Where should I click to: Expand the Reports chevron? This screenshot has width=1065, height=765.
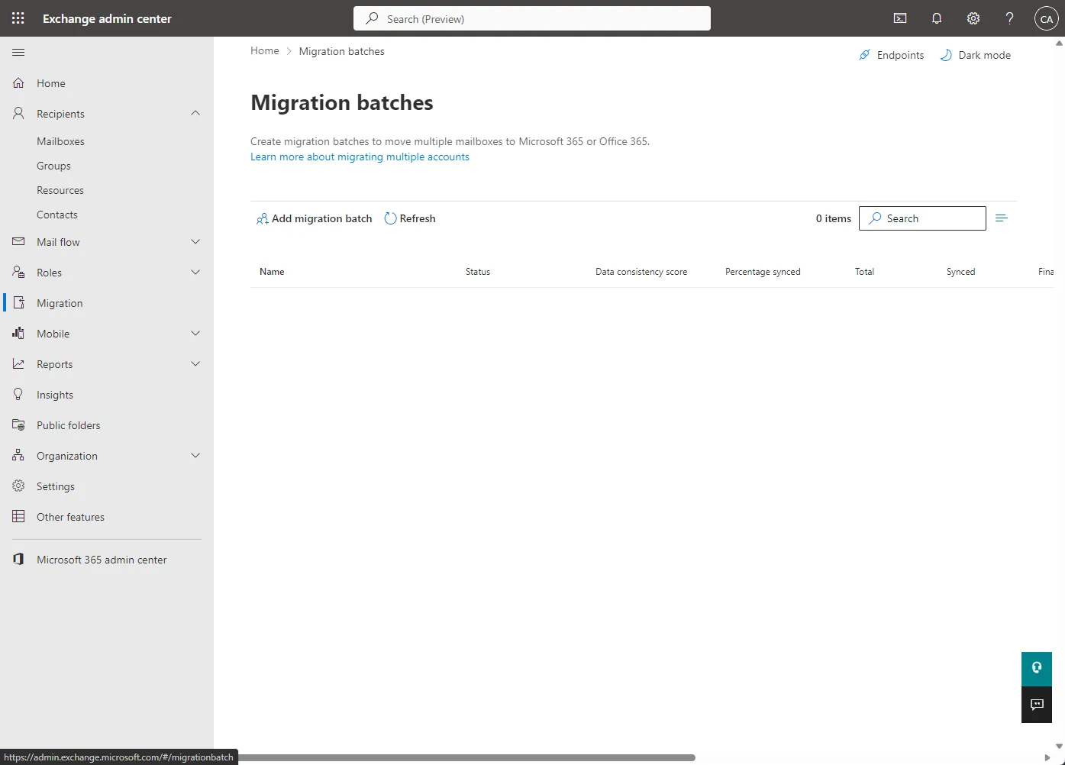(195, 363)
